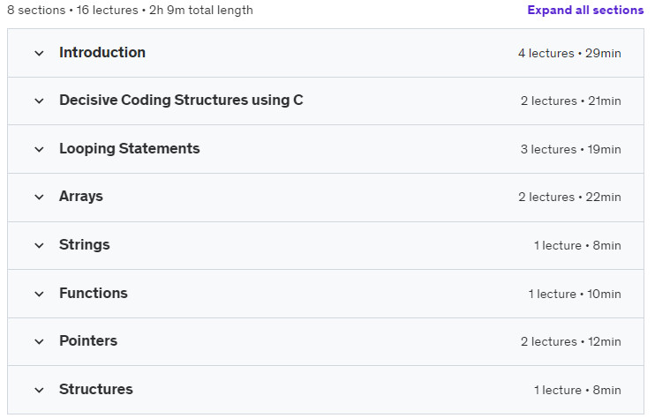
Task: Select the Pointers section title
Action: 88,340
